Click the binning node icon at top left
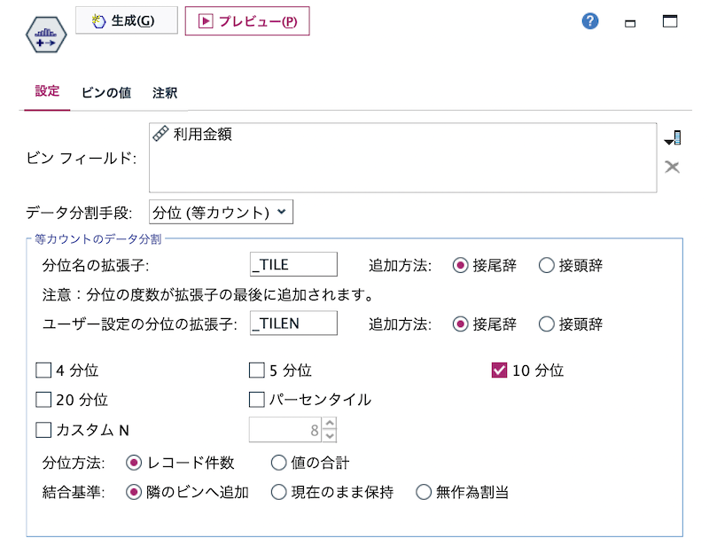 pyautogui.click(x=46, y=35)
